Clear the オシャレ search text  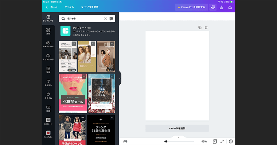105,19
